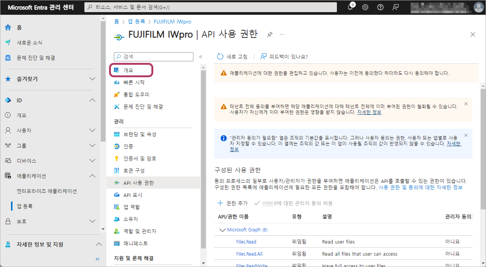Dismiss the blue 관리자 동의가 필요함 info banner
This screenshot has height=267, width=486.
466,135
